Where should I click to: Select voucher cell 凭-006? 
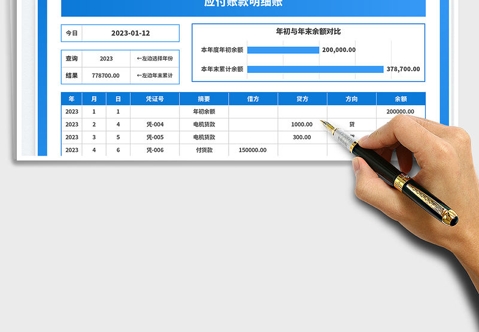[154, 150]
